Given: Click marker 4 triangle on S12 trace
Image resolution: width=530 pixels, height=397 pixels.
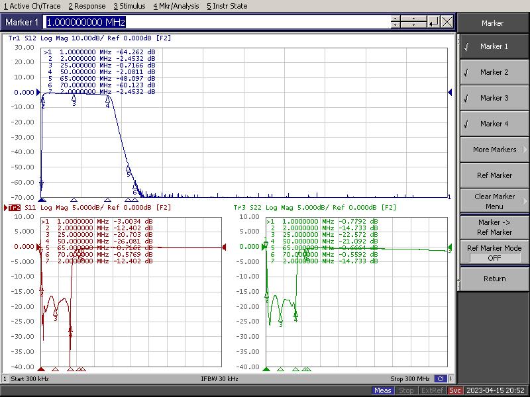Looking at the screenshot, I should pos(107,100).
